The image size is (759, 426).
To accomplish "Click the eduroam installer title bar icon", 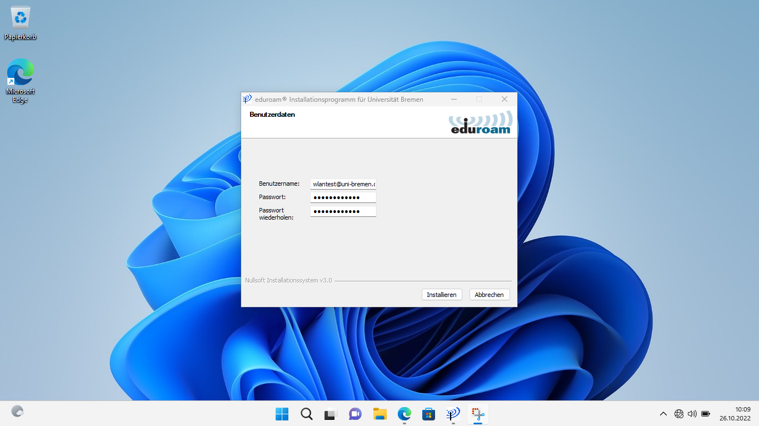I will coord(247,100).
